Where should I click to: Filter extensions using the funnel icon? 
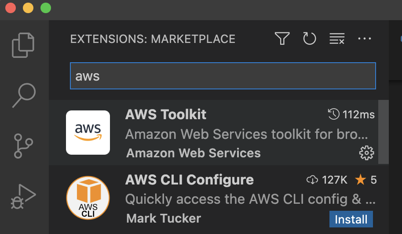point(282,39)
